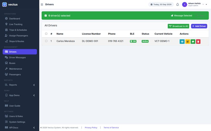View Carlos Mendoza details eye icon

click(182, 41)
